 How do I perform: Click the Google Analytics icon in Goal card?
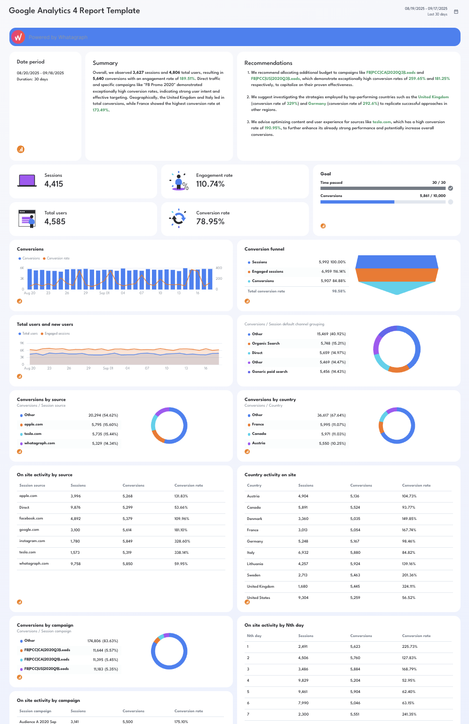tap(323, 226)
